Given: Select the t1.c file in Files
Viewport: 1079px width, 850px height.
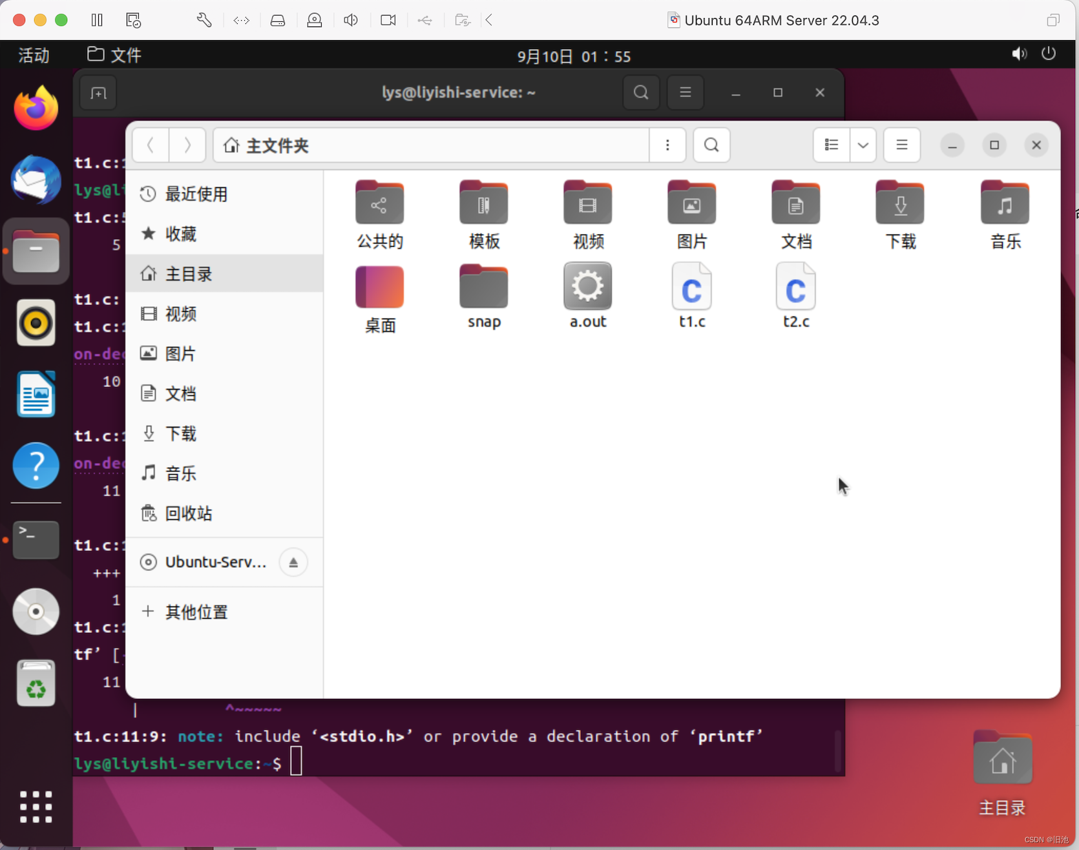Looking at the screenshot, I should click(x=691, y=294).
